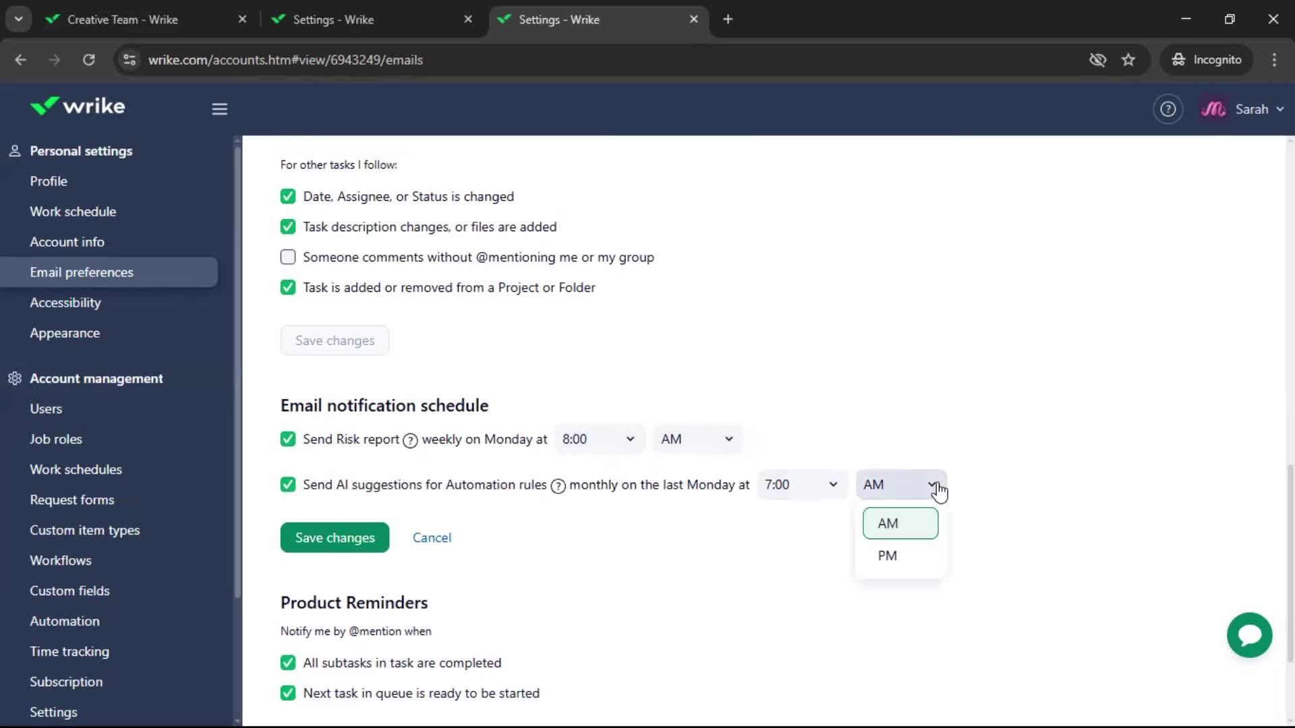The height and width of the screenshot is (728, 1295).
Task: Uncheck Next task in queue is ready
Action: [288, 693]
